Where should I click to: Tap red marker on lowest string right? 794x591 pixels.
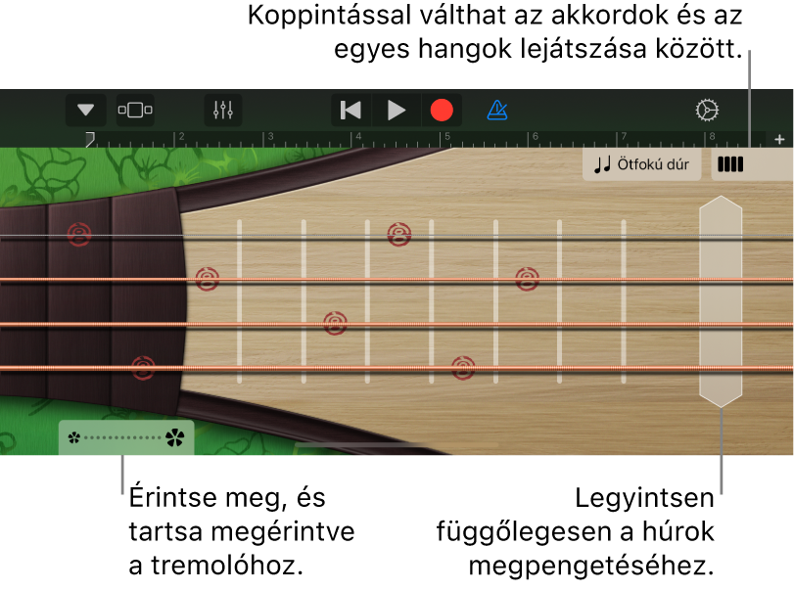463,368
